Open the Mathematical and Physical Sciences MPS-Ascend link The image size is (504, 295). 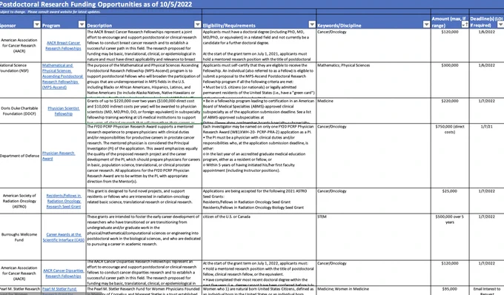63,76
